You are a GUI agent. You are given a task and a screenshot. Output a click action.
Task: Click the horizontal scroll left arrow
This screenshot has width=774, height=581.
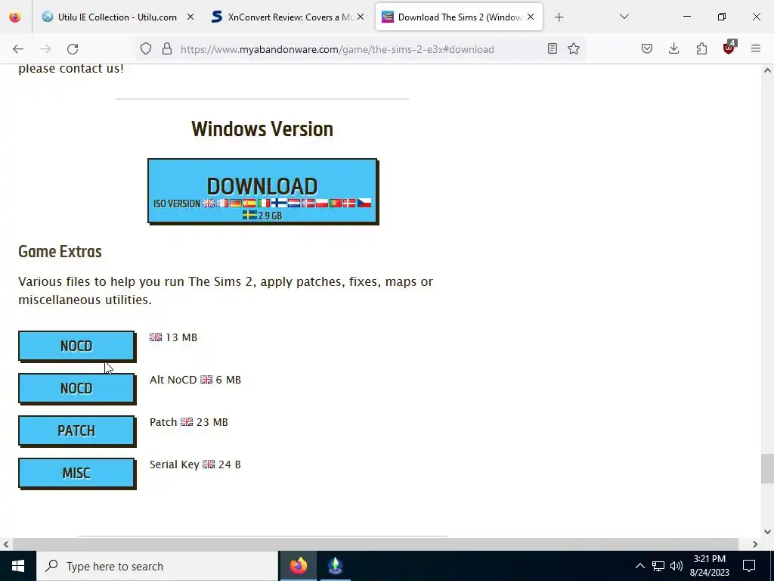6,544
